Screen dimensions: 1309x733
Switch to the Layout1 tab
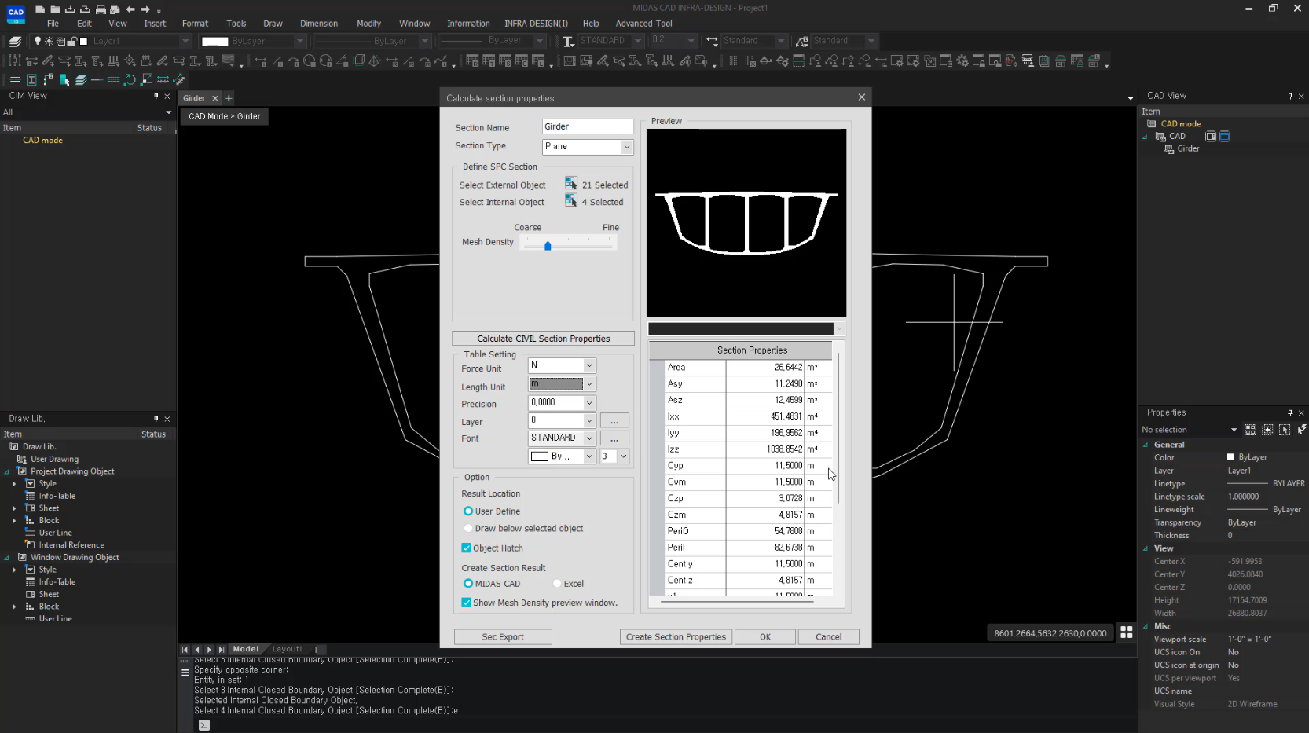coord(287,649)
